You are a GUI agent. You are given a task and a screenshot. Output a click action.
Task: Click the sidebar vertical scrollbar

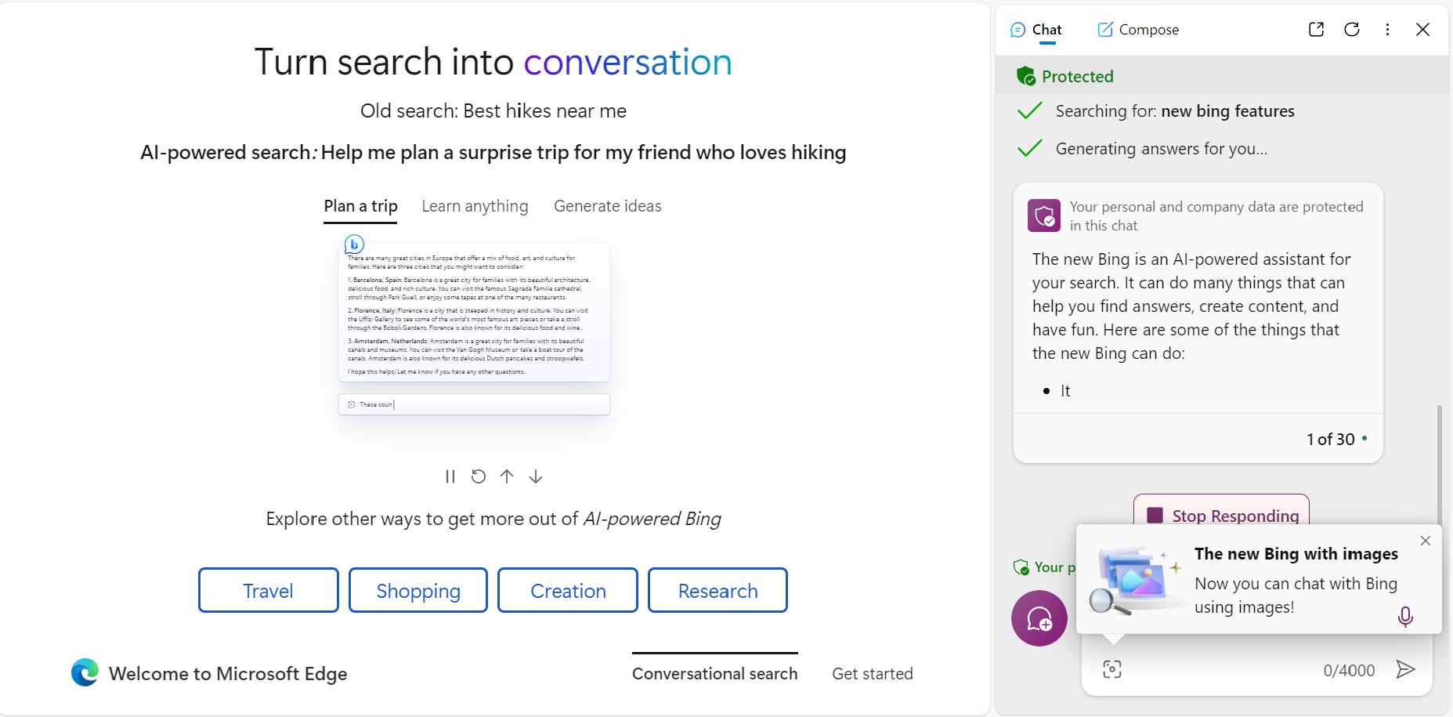(x=1439, y=466)
